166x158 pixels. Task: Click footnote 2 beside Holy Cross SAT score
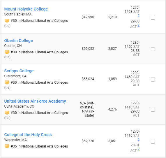click(x=138, y=140)
